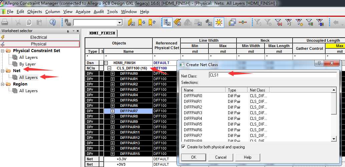345x167 pixels.
Task: Select the HDMI_FINISH worksheet tab
Action: (102, 33)
